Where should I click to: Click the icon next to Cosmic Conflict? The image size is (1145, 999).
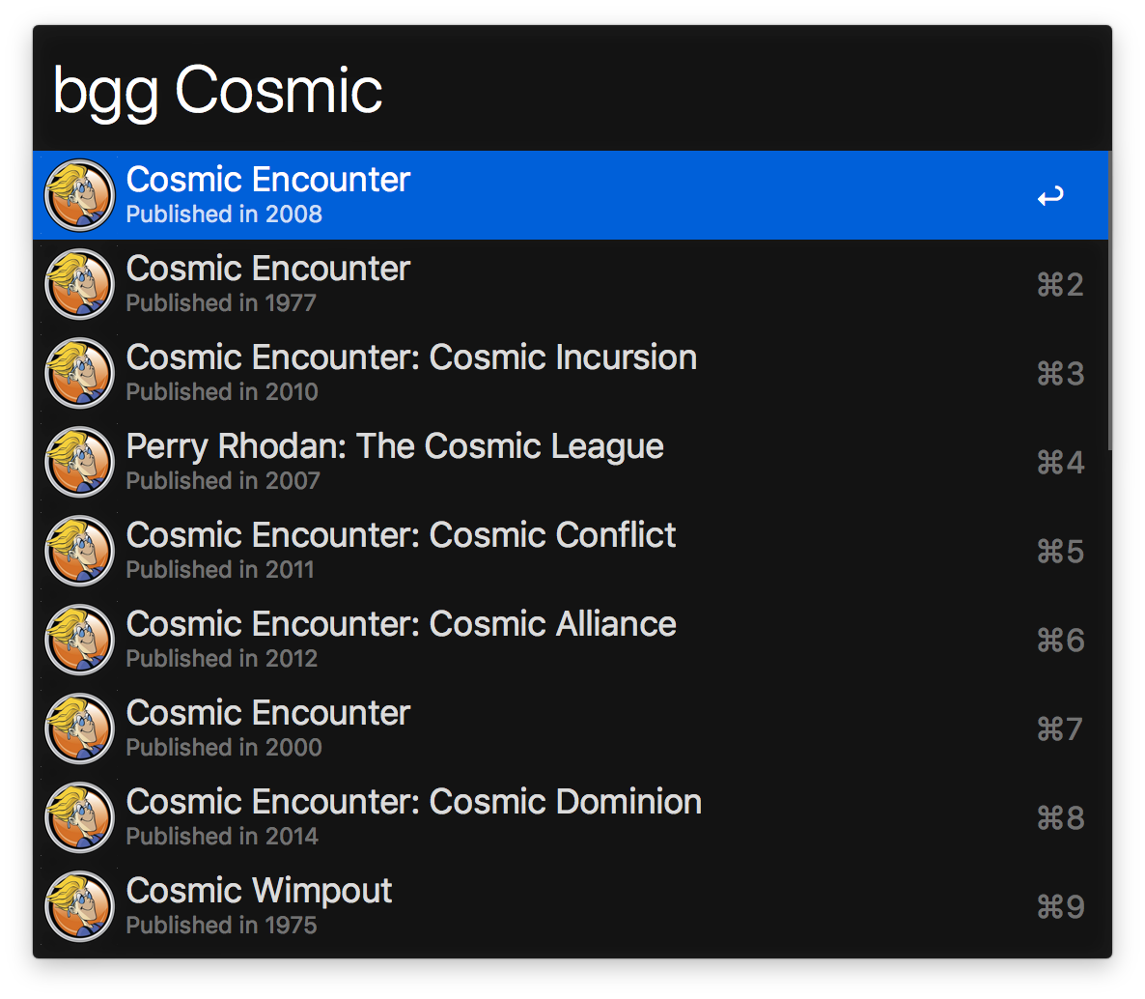coord(79,551)
